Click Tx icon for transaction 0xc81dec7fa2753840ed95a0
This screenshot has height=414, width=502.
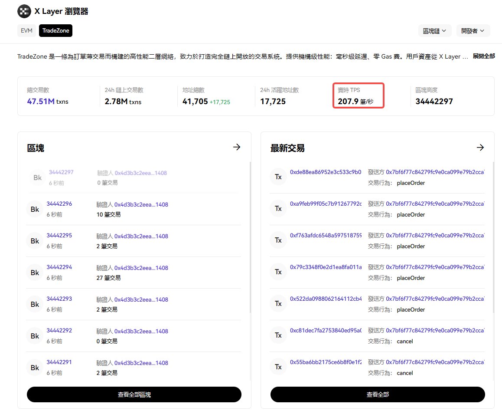(278, 335)
